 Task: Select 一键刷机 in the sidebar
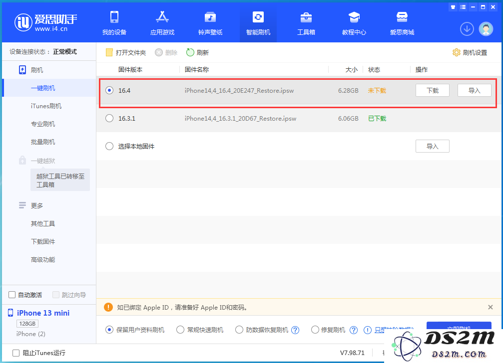pyautogui.click(x=49, y=88)
